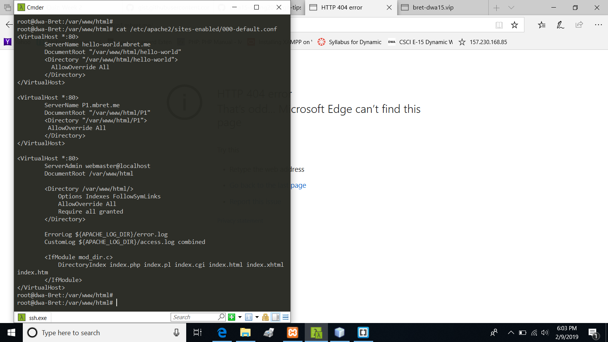Click the battery tray icon
This screenshot has height=342, width=608.
point(522,333)
